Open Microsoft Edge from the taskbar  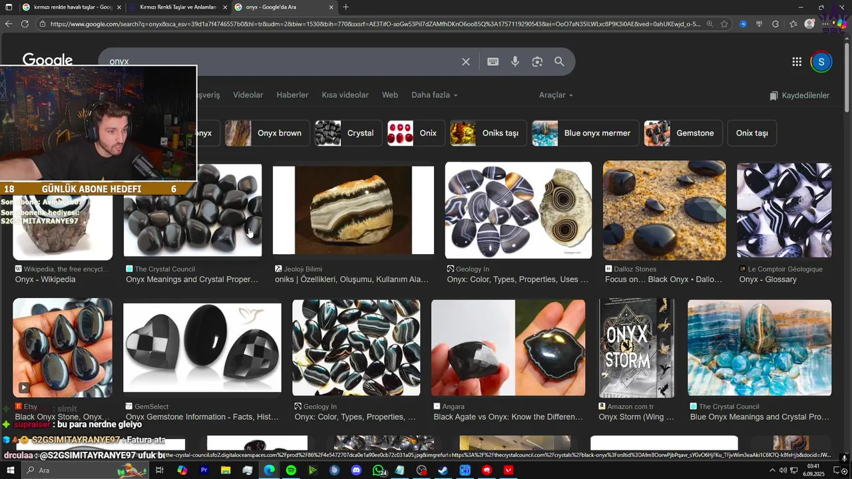pos(269,470)
